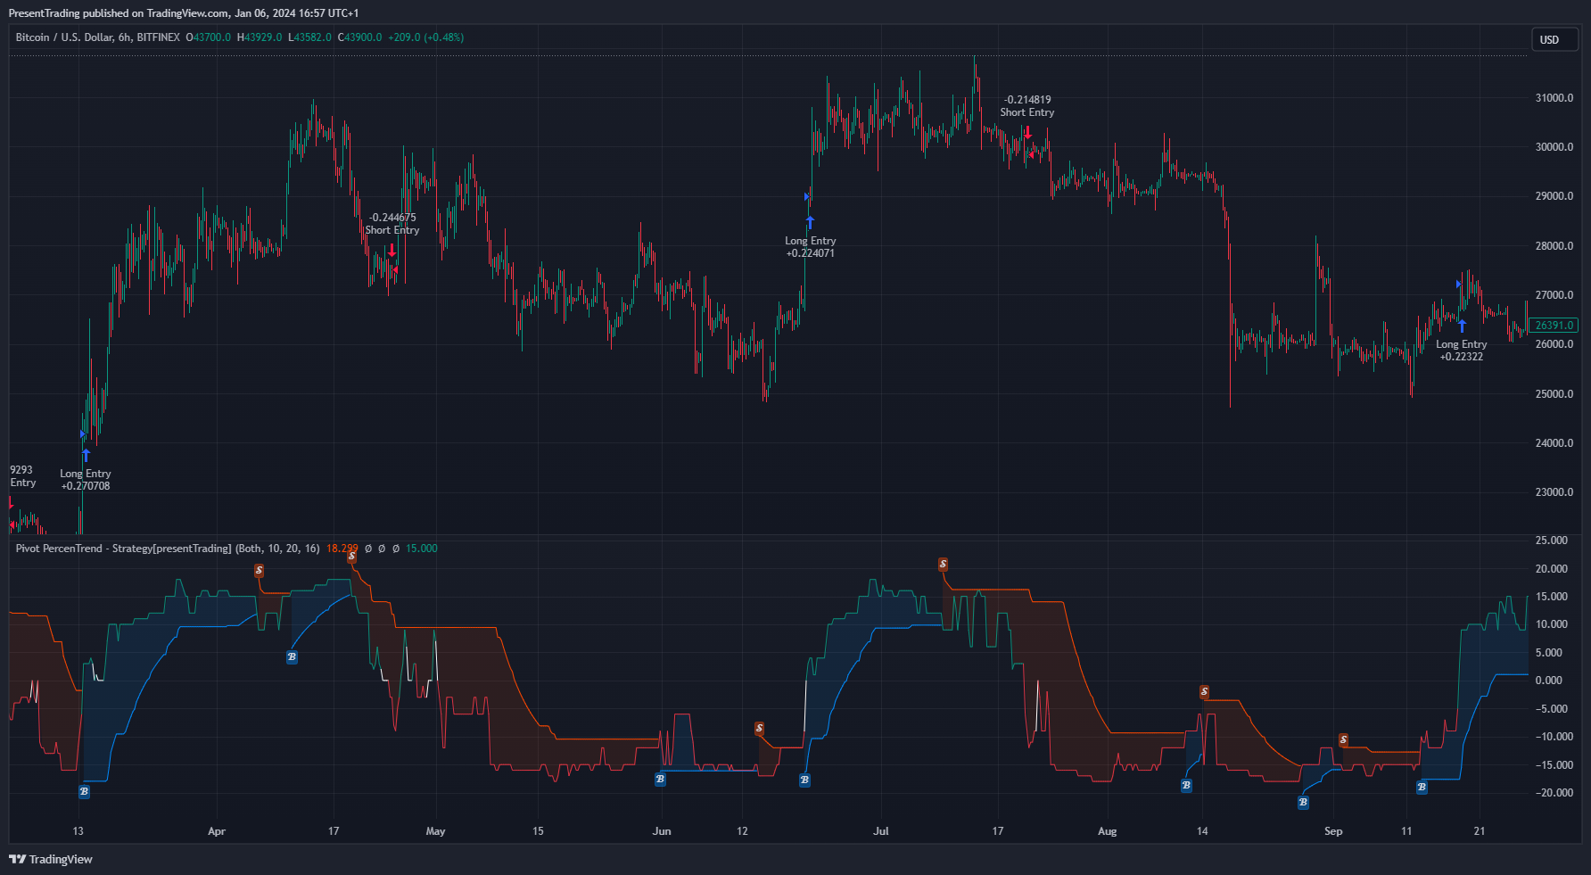Click the 30000.0 price axis label

coord(1554,147)
